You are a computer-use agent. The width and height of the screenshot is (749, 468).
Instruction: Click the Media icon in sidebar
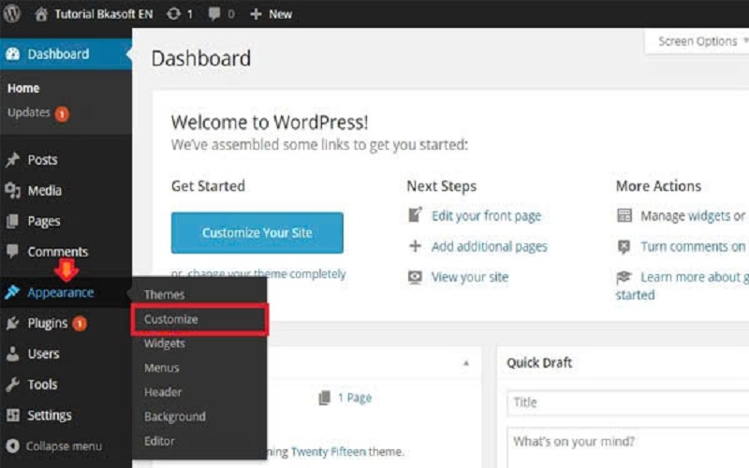(x=12, y=191)
